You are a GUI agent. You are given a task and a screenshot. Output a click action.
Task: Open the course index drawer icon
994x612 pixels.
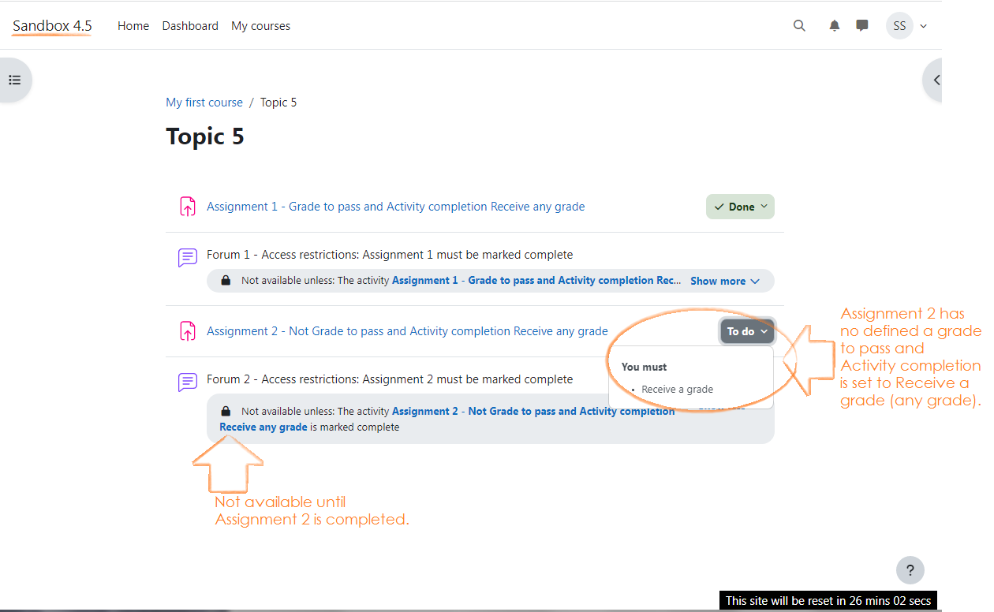pyautogui.click(x=14, y=80)
